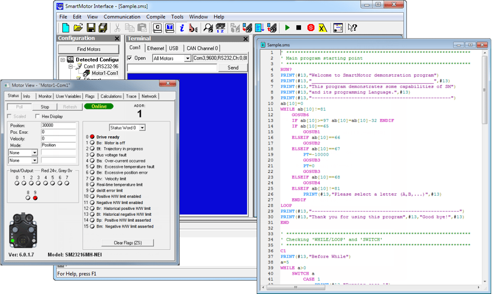Screen dimensions: 492x294
Task: Click the red S stop motors icon
Action: pos(310,28)
